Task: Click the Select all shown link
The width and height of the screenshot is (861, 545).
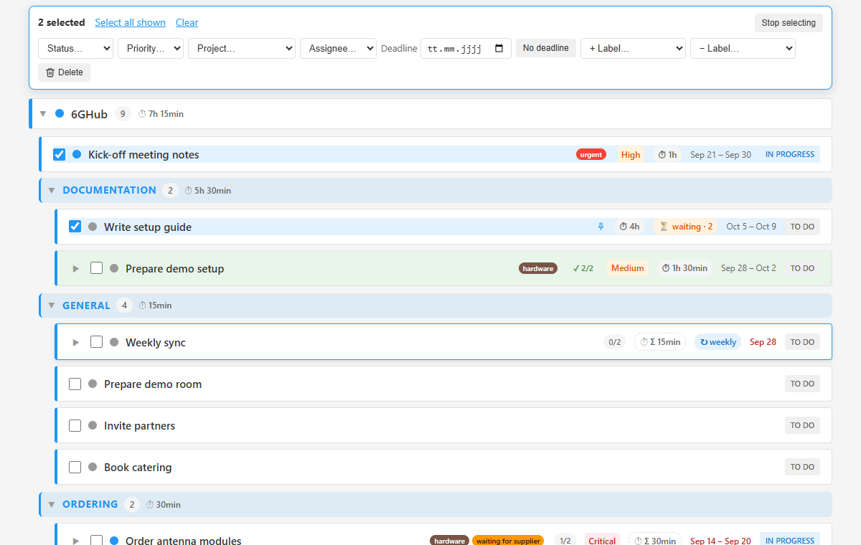Action: 130,23
